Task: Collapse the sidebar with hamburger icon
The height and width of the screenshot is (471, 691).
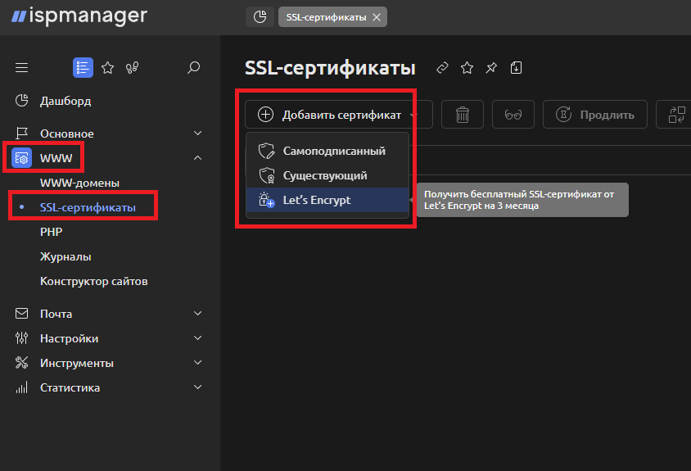Action: pos(21,67)
